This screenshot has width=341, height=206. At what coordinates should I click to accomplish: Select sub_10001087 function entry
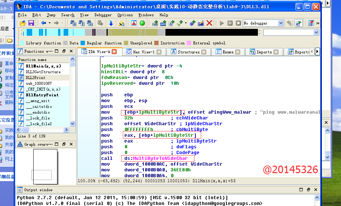[x=39, y=83]
